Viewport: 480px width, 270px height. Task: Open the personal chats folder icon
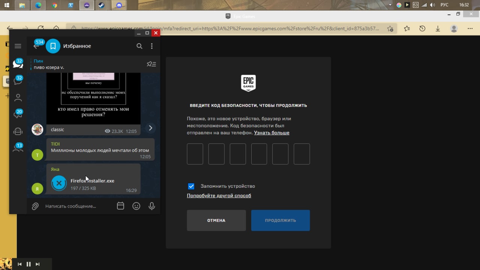(18, 98)
